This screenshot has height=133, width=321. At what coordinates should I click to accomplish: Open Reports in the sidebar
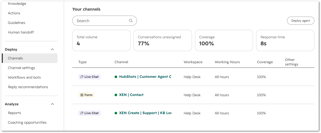pos(14,113)
